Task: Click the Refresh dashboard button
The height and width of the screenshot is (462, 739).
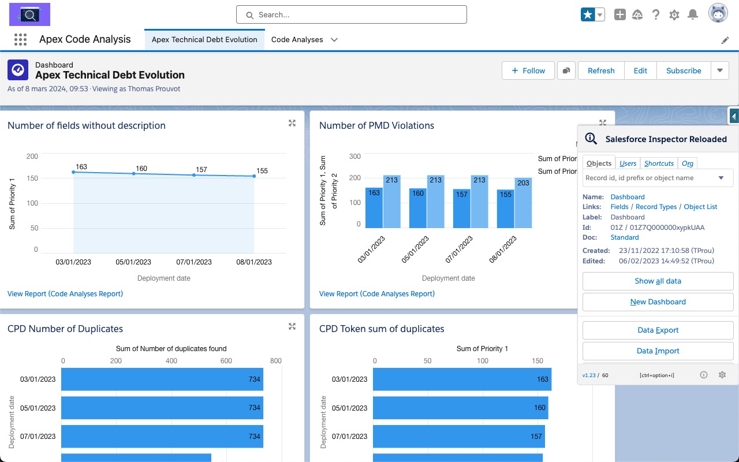Action: (601, 70)
